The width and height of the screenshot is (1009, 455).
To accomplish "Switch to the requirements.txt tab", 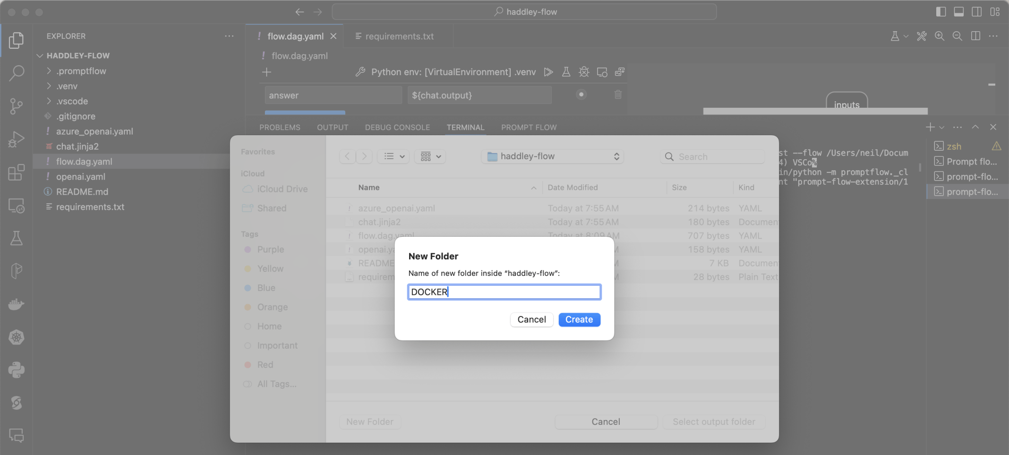I will pos(399,36).
